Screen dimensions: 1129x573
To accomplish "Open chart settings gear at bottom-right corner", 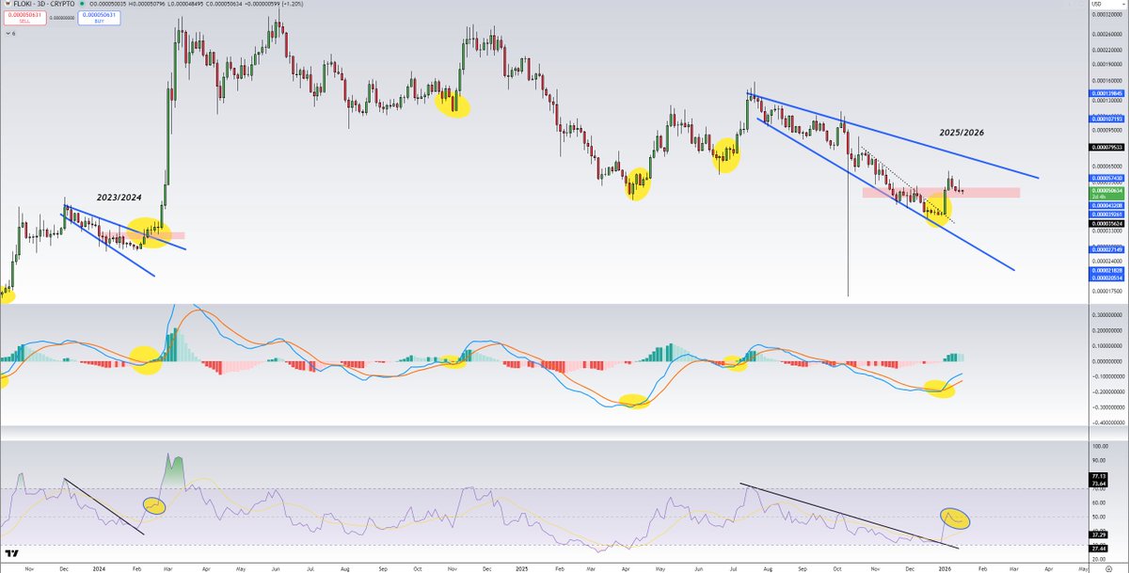I will [x=1108, y=568].
